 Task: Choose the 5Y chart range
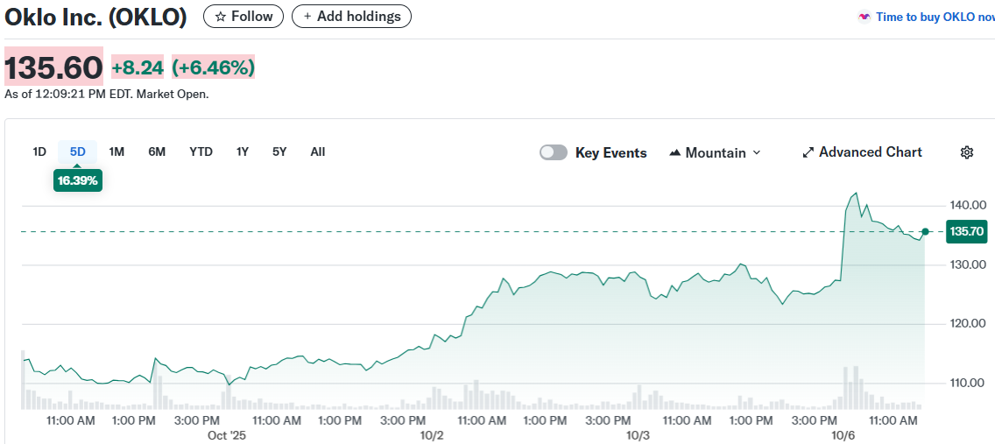pos(279,152)
